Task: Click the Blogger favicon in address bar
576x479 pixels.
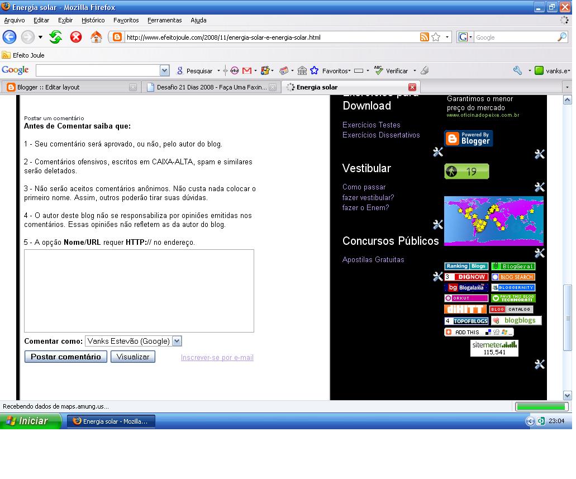Action: pos(117,37)
